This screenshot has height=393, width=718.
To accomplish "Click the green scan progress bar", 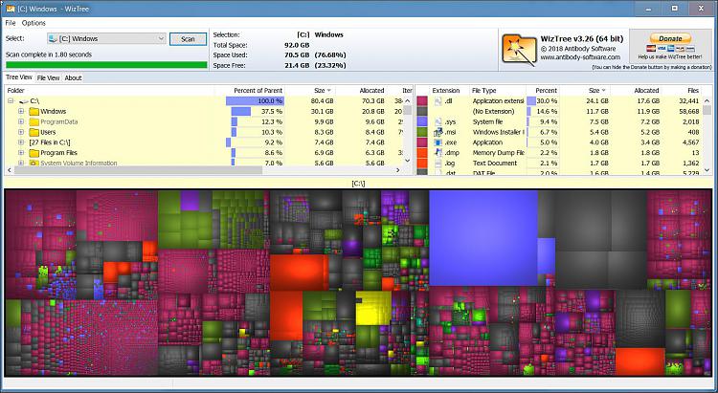I will click(x=106, y=65).
